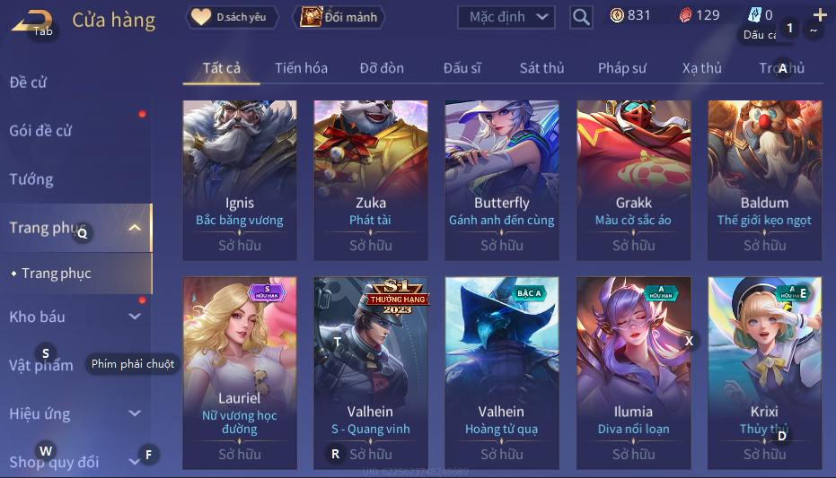Click the back arrow icon beside Cửa hàng
This screenshot has height=478, width=836.
[32, 22]
